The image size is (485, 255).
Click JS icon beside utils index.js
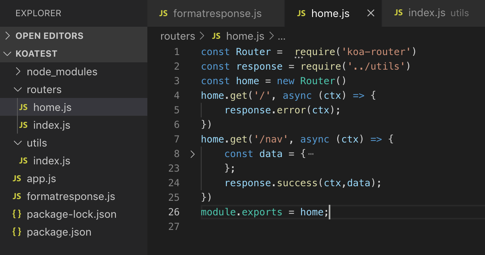[x=23, y=161]
